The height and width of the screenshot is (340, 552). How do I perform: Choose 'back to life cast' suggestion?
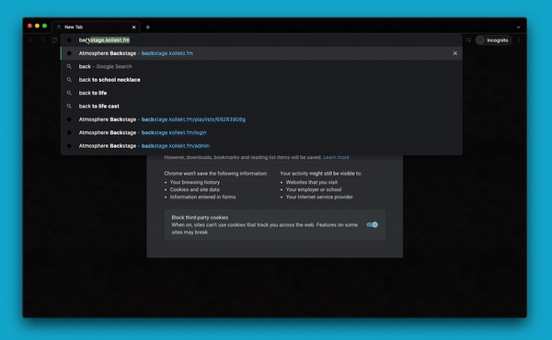tap(261, 107)
